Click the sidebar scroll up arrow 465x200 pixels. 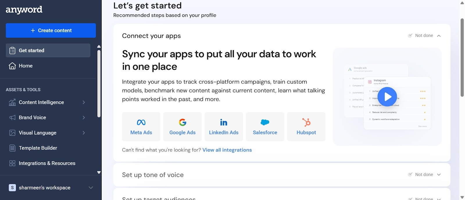(x=99, y=46)
